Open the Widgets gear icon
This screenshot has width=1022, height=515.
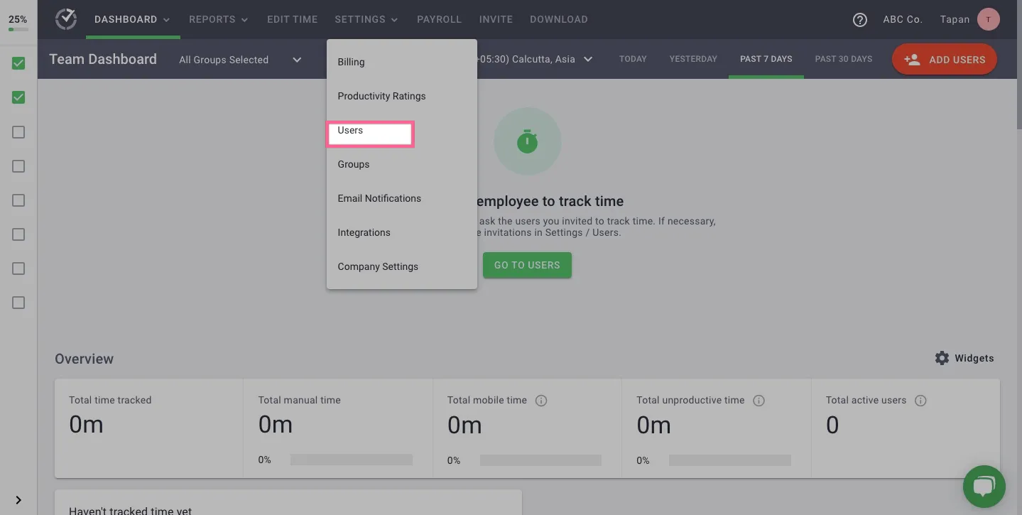[x=942, y=358]
